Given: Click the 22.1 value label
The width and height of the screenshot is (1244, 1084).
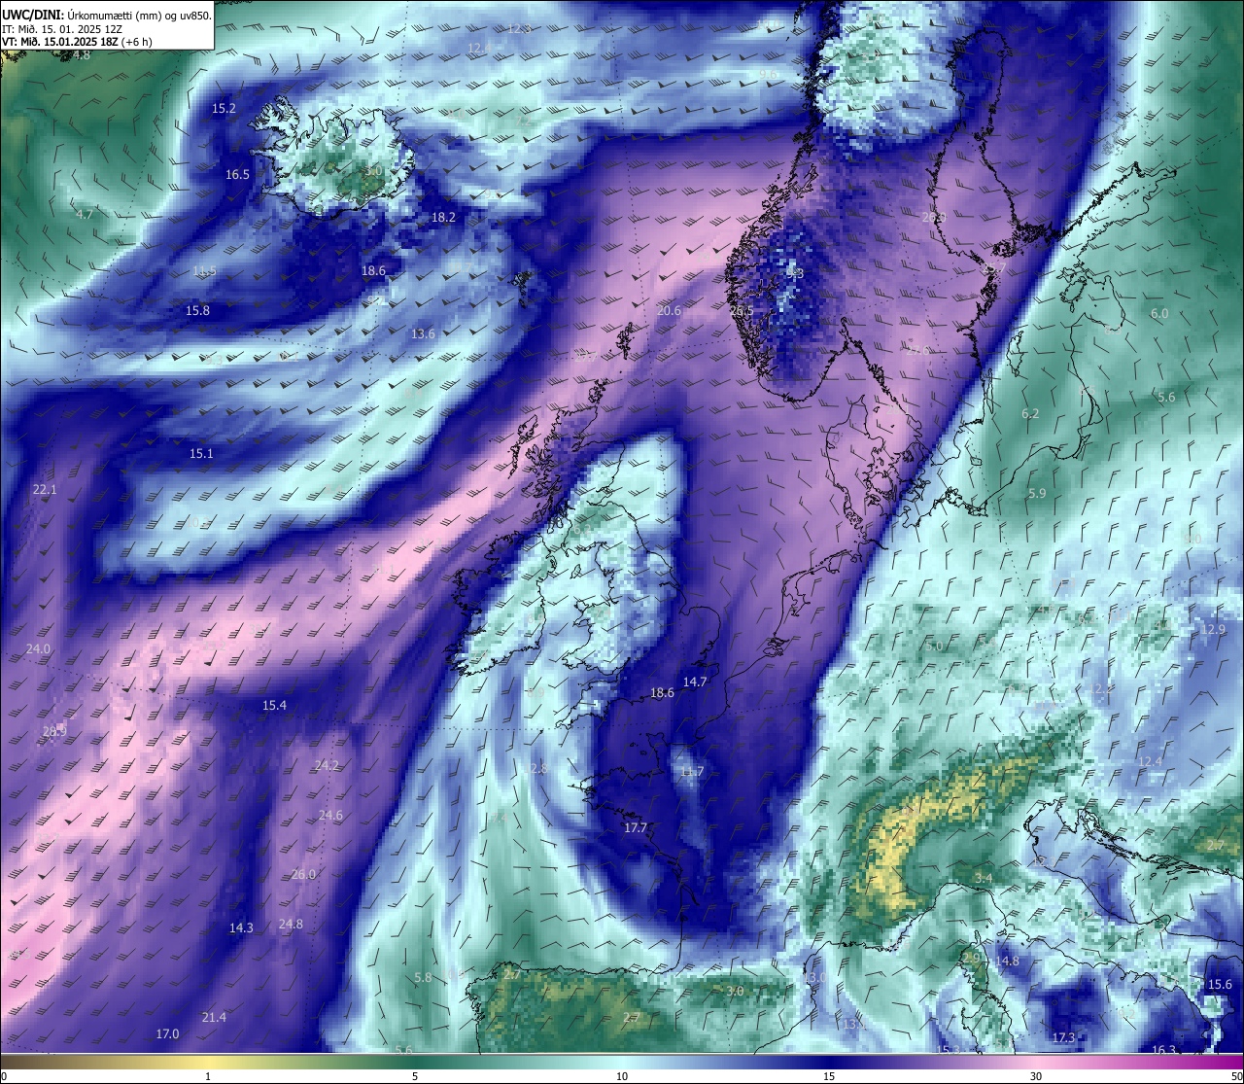Looking at the screenshot, I should tap(45, 490).
